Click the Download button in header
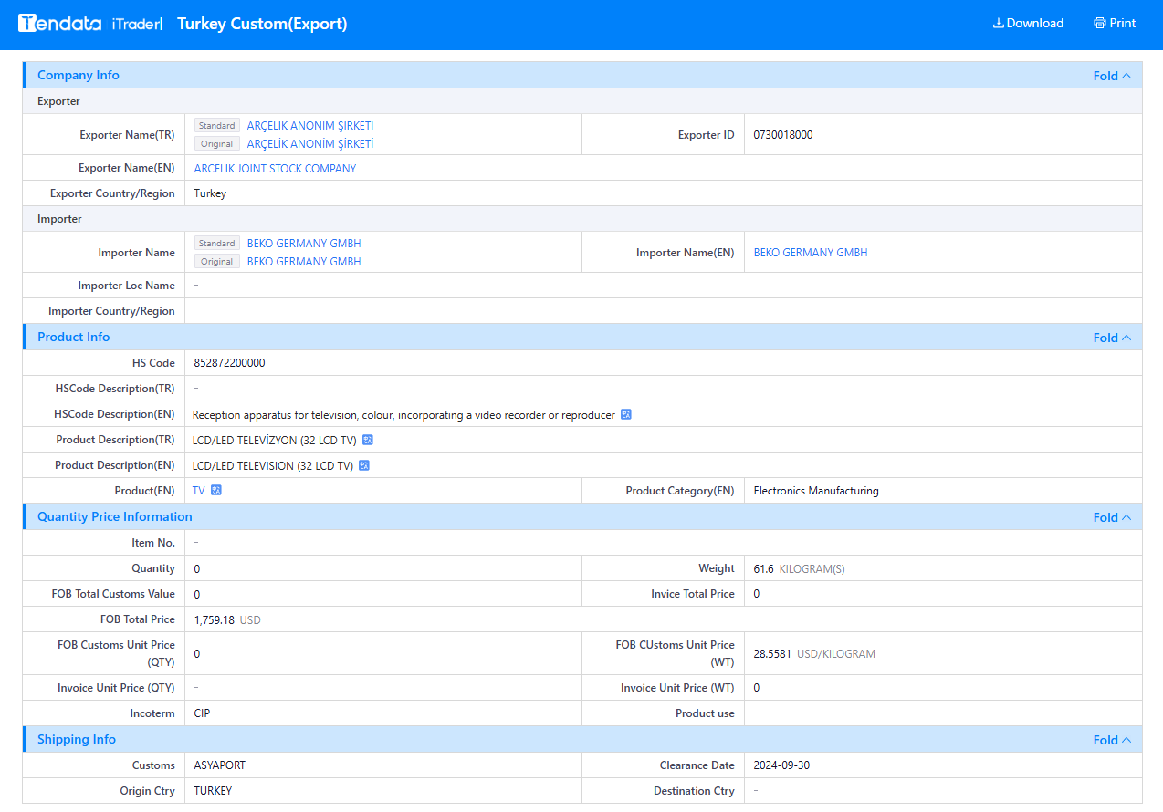The height and width of the screenshot is (812, 1163). coord(1028,24)
